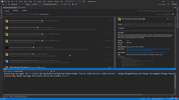
Task: Click the Open File toolbar icon
Action: 12,4
